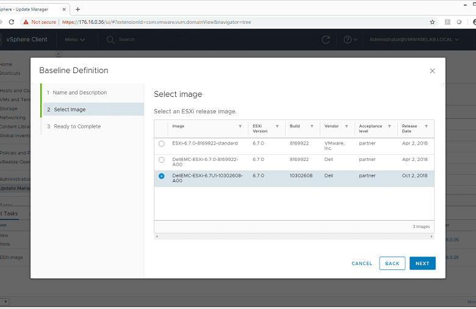Screen dimensions: 476x309
Task: Select DellEMC-ESXi-6.7.0-8169922-A00 image radio
Action: click(x=162, y=160)
